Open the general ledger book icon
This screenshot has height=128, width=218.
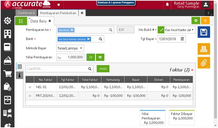pos(8,47)
